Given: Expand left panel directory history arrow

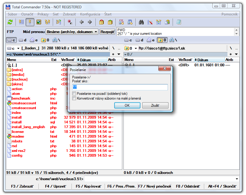Looking at the screenshot, I should click(x=119, y=54).
